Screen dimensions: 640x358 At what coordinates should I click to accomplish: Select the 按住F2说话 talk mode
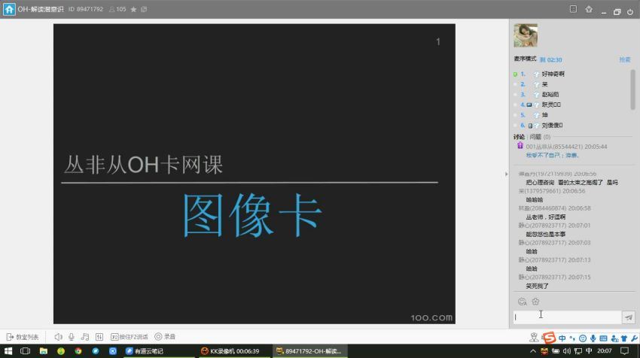tap(130, 337)
